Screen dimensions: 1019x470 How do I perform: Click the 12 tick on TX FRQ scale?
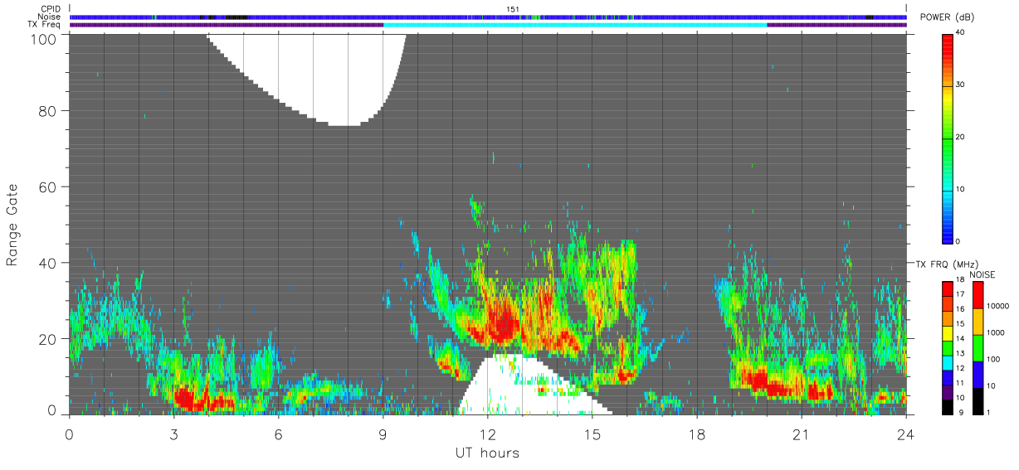962,368
